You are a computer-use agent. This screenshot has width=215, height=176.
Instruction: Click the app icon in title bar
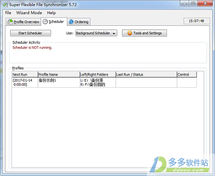(x=5, y=5)
